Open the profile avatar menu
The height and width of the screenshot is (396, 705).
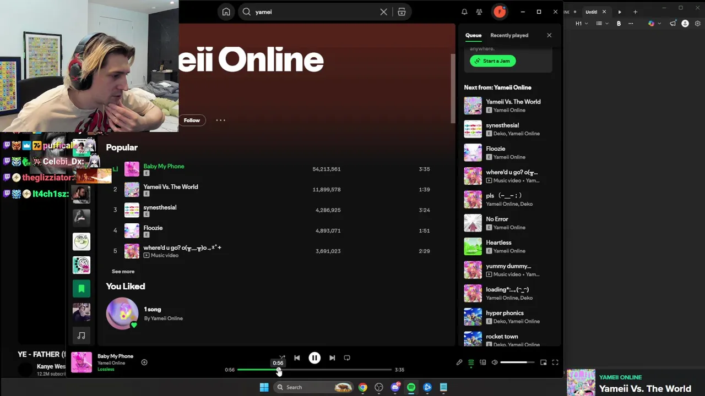(500, 12)
